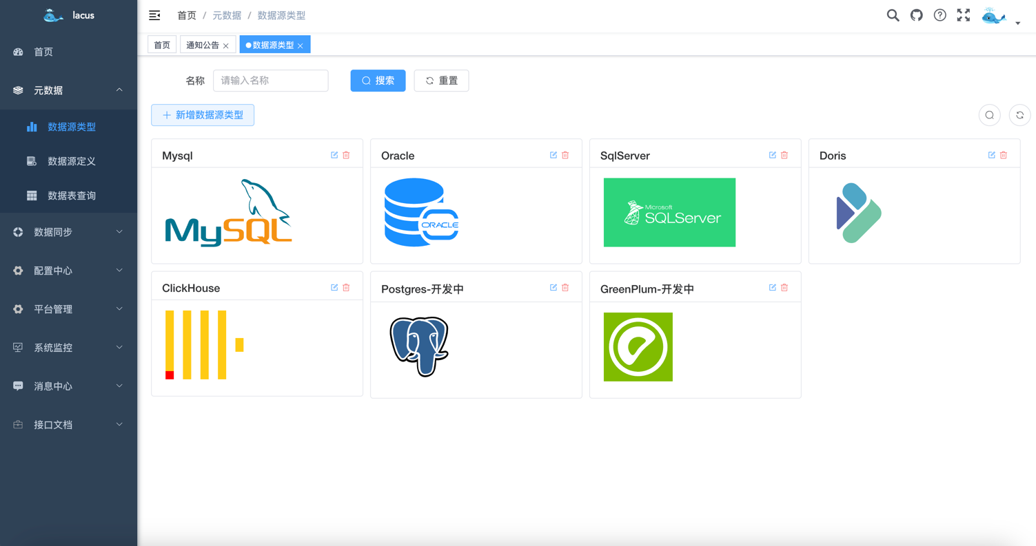Open the MySQL logo thumbnail
The height and width of the screenshot is (546, 1036).
tap(228, 213)
